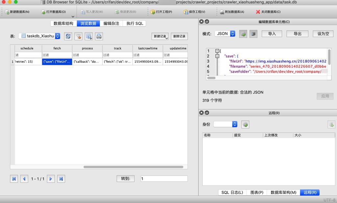Click filter field under process column
This screenshot has height=203, width=337.
(x=87, y=55)
